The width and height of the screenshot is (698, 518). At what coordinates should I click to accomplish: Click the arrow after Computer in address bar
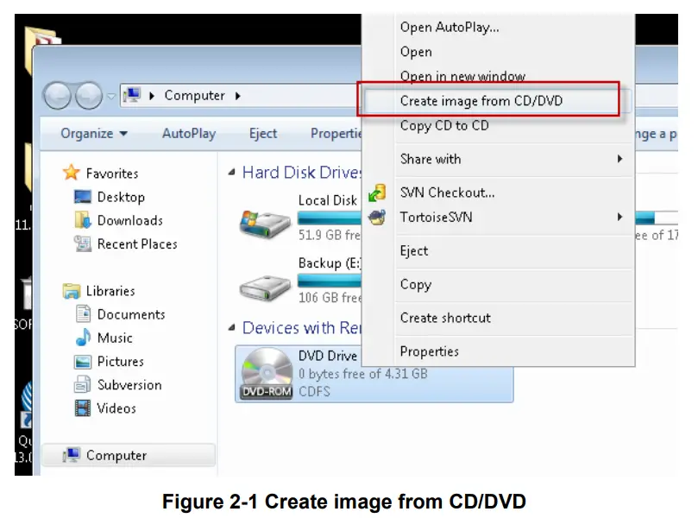tap(238, 96)
